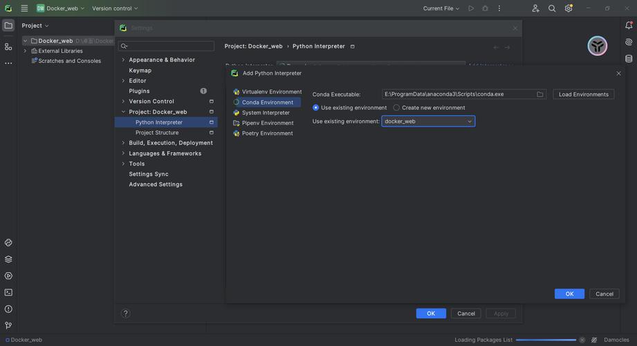Collapse Project: Docker_web settings section
This screenshot has height=346, width=637.
pos(123,112)
